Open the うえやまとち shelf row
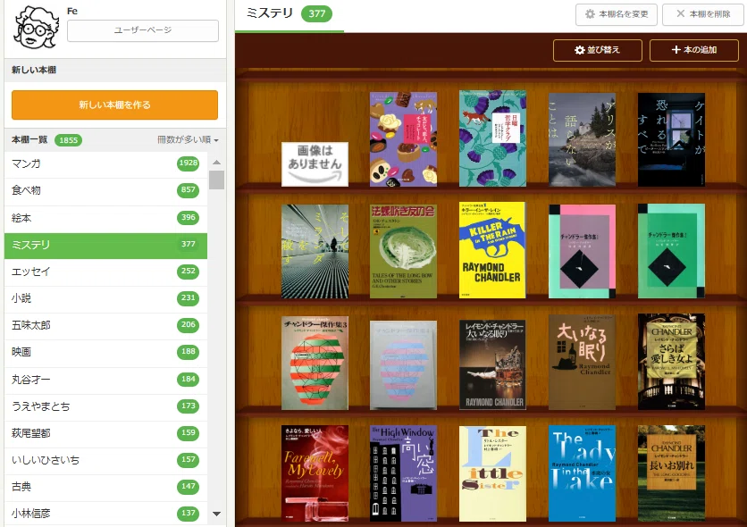Image resolution: width=747 pixels, height=527 pixels. pos(105,406)
